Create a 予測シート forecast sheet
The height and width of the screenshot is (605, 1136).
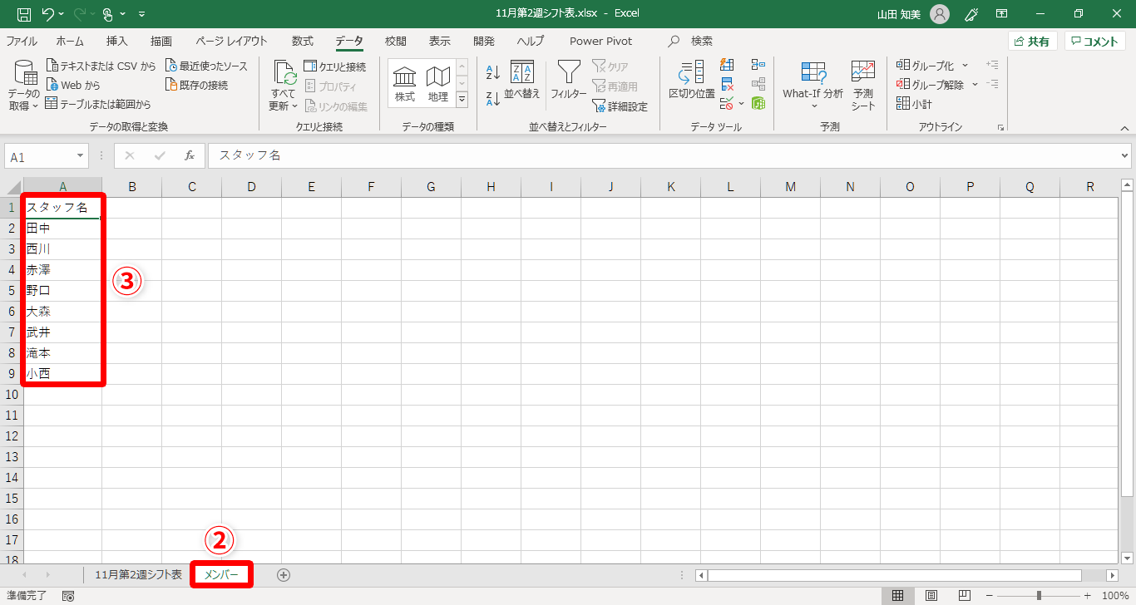point(863,86)
